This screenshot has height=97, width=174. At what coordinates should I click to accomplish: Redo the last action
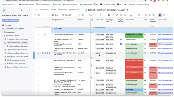point(47,15)
